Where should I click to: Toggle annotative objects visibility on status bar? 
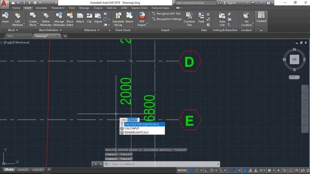tap(245, 170)
